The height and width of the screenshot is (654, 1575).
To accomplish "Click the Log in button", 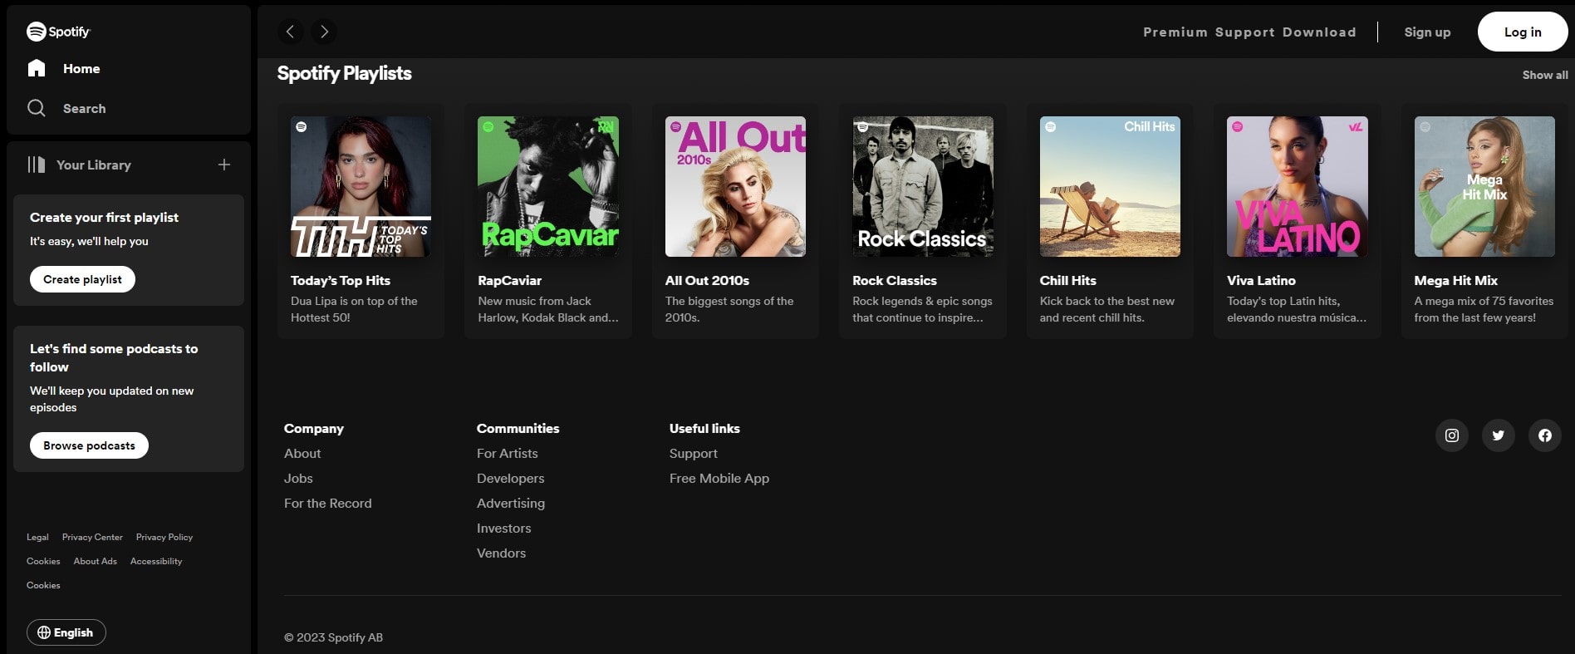I will [1523, 32].
